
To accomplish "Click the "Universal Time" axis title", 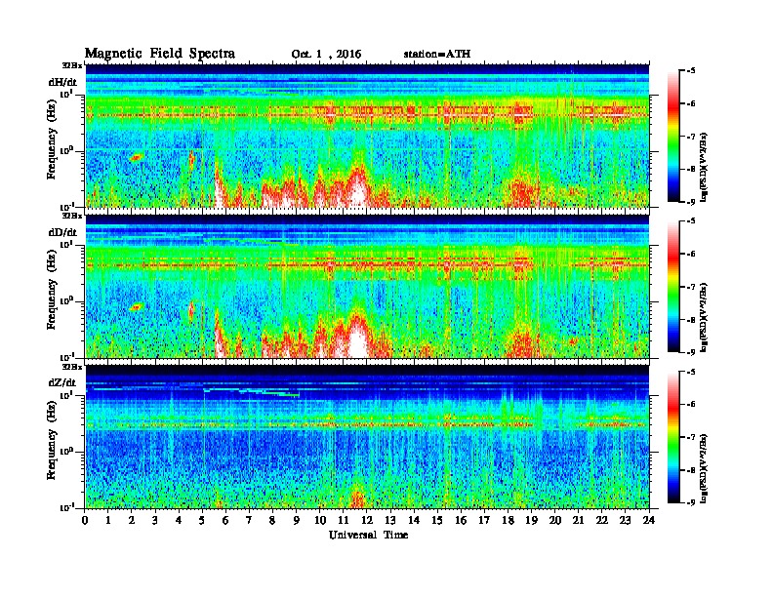I will tap(368, 535).
